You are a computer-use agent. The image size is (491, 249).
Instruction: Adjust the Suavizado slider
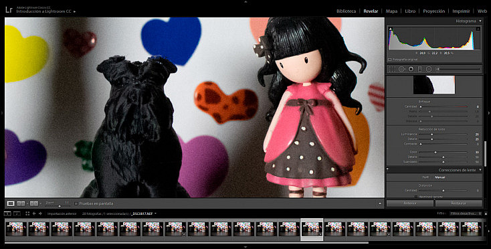point(443,162)
